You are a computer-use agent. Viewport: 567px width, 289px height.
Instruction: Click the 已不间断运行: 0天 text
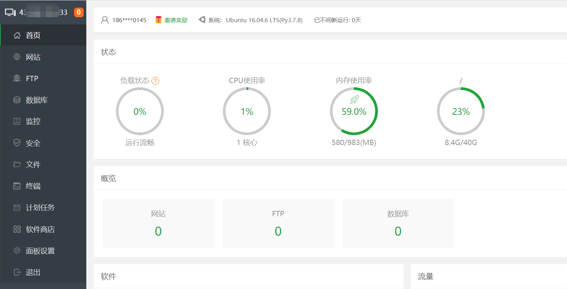[338, 20]
